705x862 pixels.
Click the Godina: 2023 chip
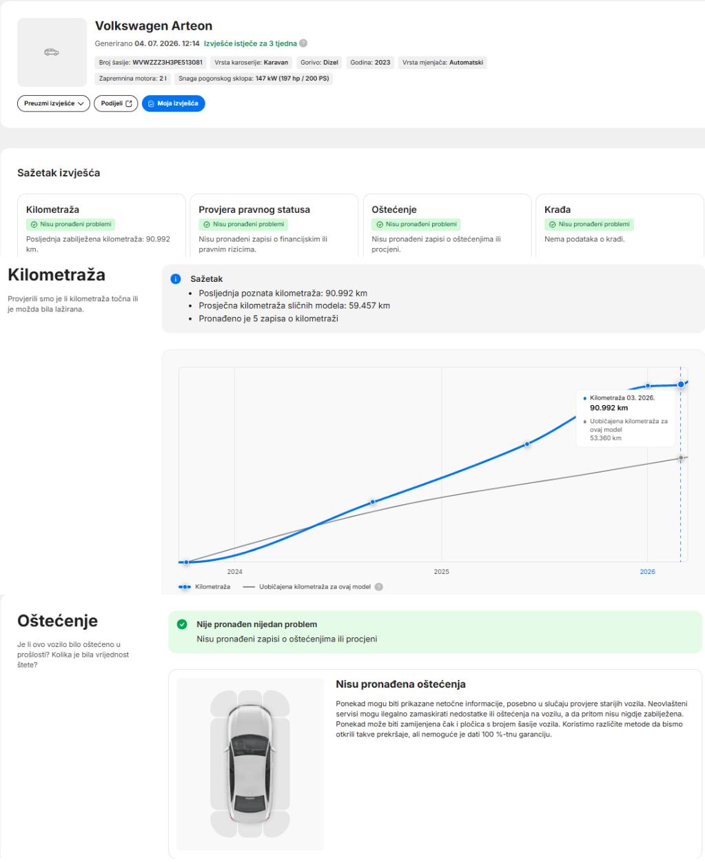pyautogui.click(x=370, y=62)
